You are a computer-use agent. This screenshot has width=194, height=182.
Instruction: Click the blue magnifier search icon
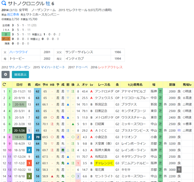4,3
